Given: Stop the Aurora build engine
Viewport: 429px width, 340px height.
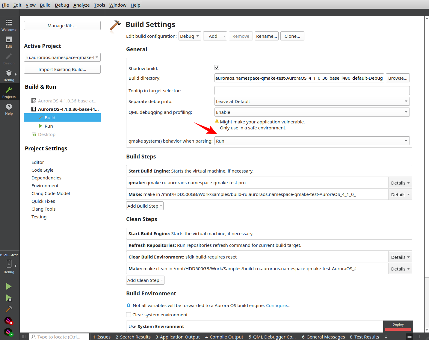Looking at the screenshot, I should (x=8, y=321).
